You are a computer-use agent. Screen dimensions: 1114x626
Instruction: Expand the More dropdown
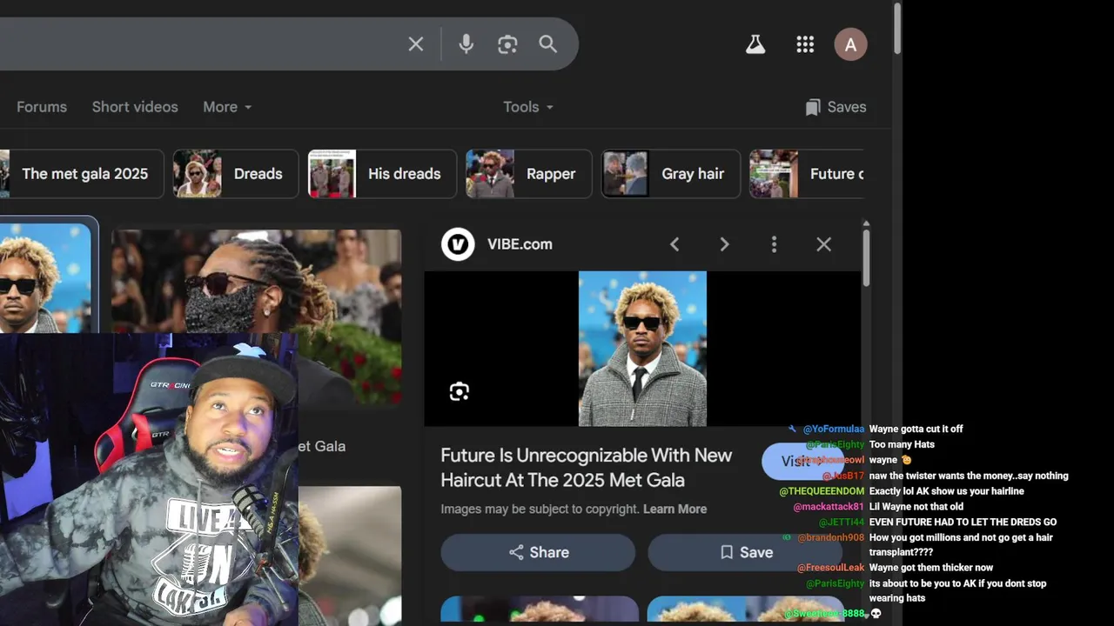click(227, 107)
